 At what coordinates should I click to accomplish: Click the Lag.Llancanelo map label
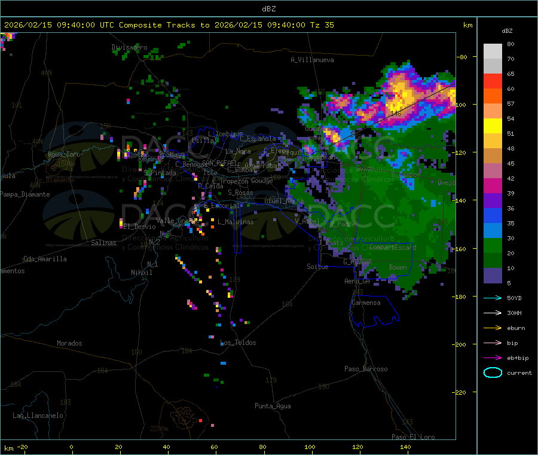click(x=38, y=416)
